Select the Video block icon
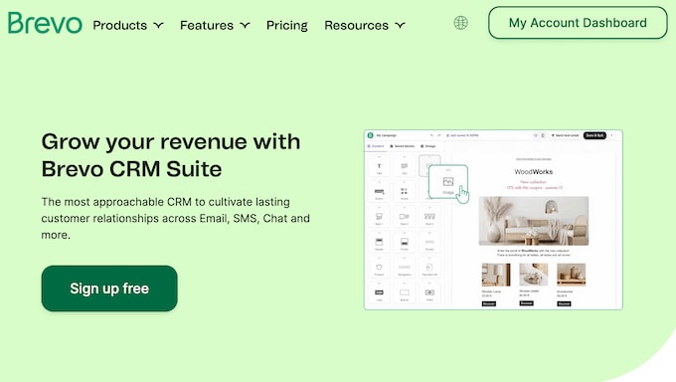Viewport: 676px width, 382px height. [x=429, y=293]
